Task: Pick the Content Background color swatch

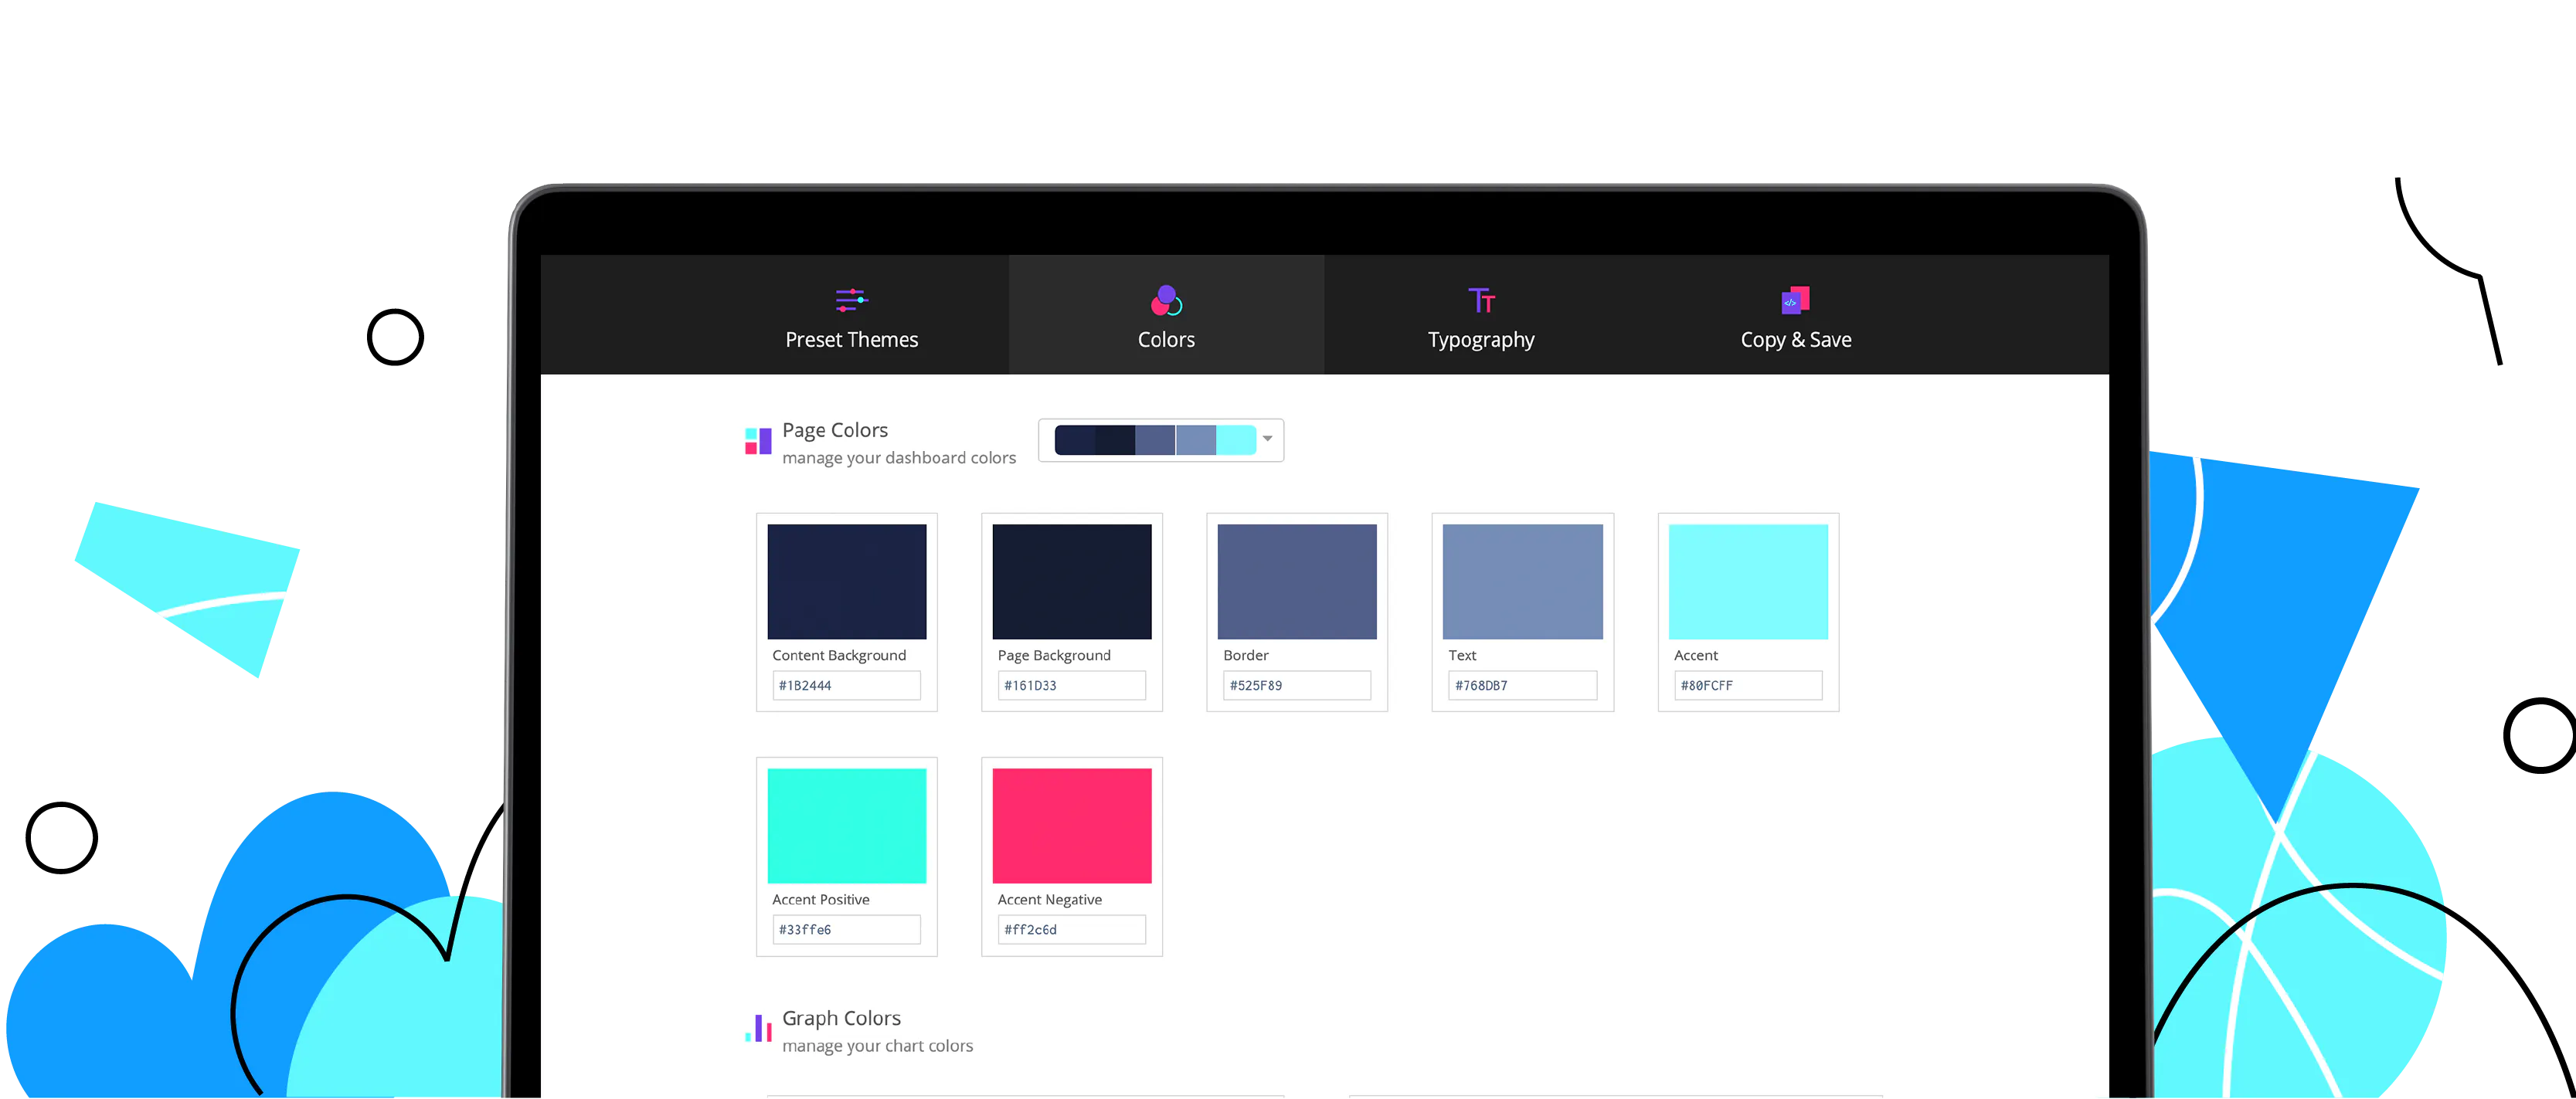Action: click(x=846, y=581)
